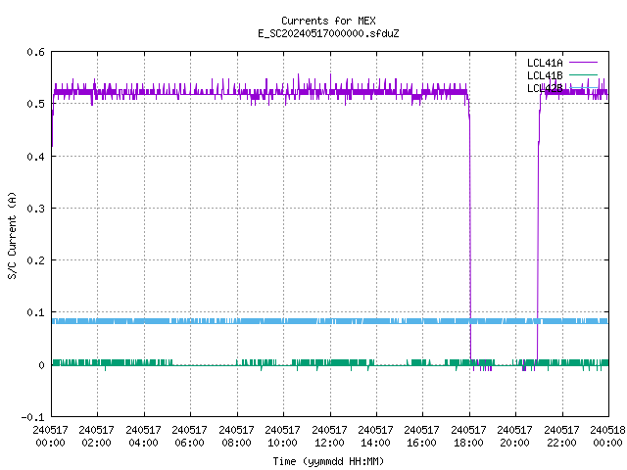Click the purple LCL41A rise near 21:00
Image resolution: width=627 pixels, height=470 pixels.
tap(538, 232)
